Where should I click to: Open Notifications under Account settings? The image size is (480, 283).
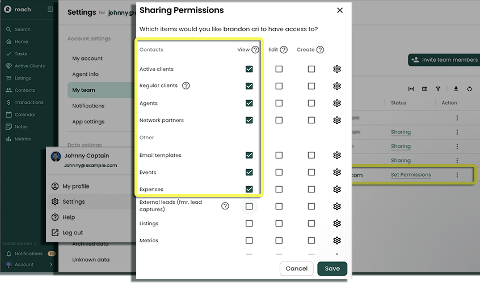point(88,106)
